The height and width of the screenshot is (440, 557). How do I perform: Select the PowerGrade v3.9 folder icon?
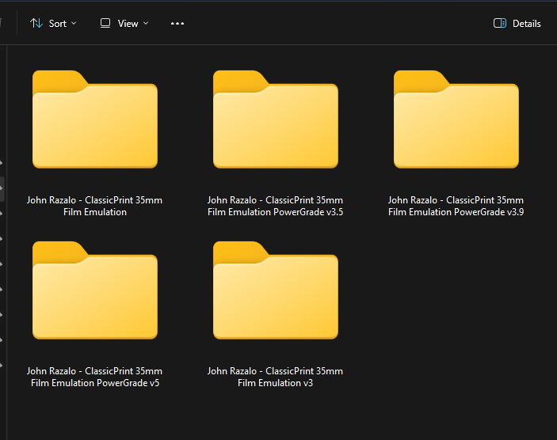[456, 119]
